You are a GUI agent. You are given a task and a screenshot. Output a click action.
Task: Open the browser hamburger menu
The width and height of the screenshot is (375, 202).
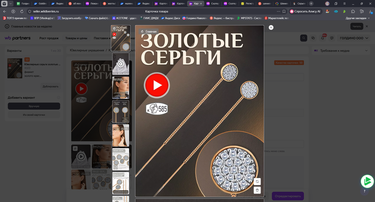click(x=344, y=4)
